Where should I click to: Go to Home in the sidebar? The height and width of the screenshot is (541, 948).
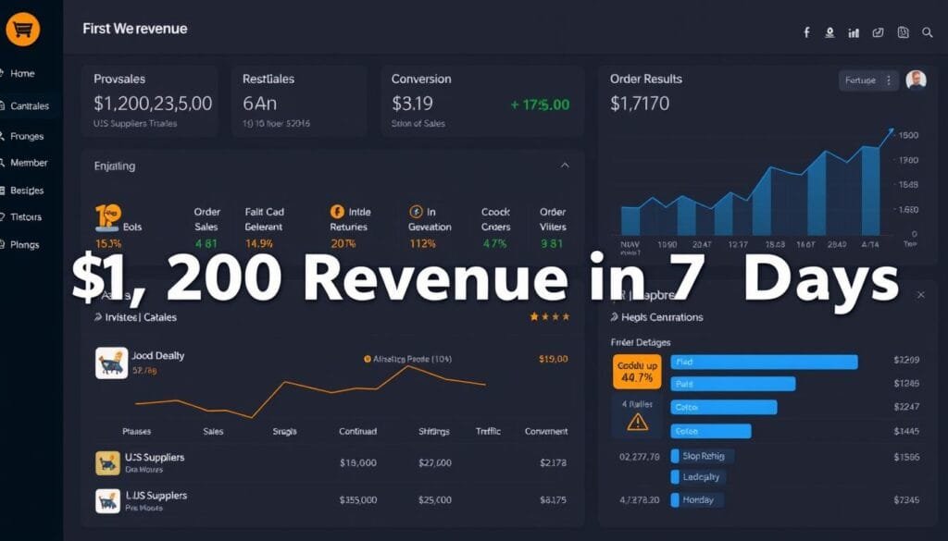click(22, 73)
